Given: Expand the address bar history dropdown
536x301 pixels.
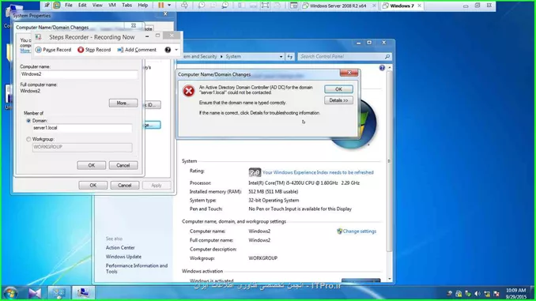Looking at the screenshot, I should (x=281, y=57).
